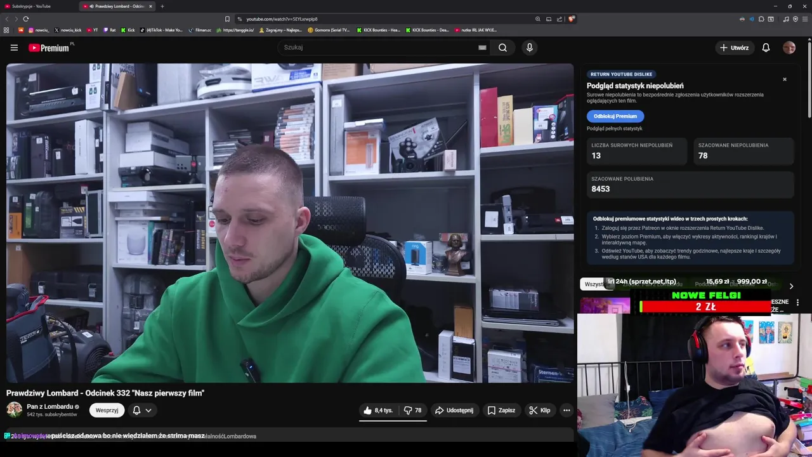The width and height of the screenshot is (812, 457).
Task: Close the Return YouTube Dislike panel
Action: pos(785,79)
